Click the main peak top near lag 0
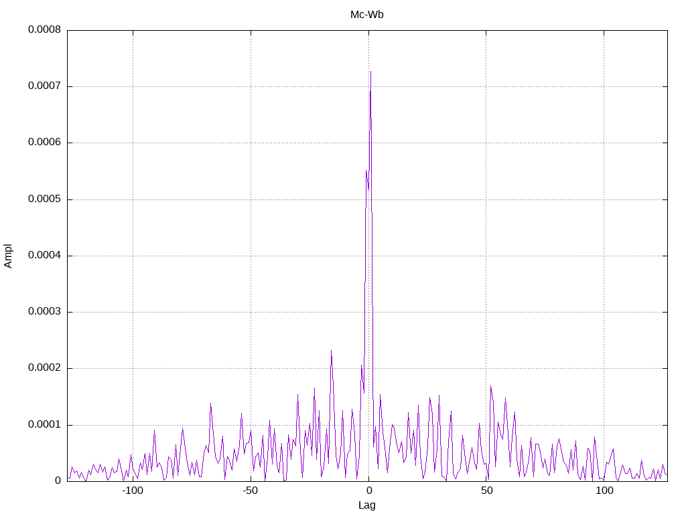The image size is (686, 514). [370, 72]
